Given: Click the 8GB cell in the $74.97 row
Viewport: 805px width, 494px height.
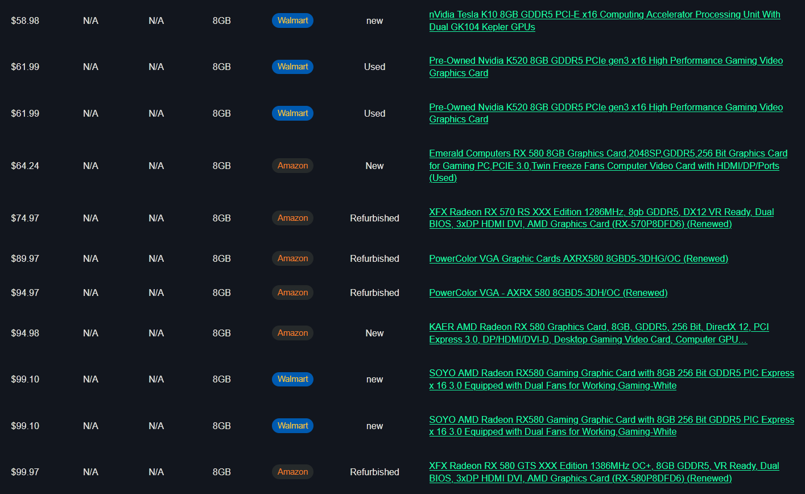Looking at the screenshot, I should tap(222, 218).
